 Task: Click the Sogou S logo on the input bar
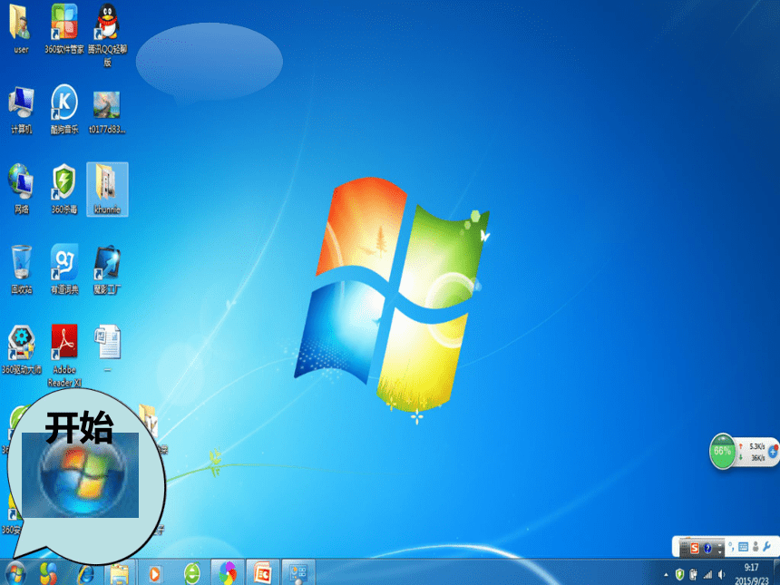[x=695, y=548]
